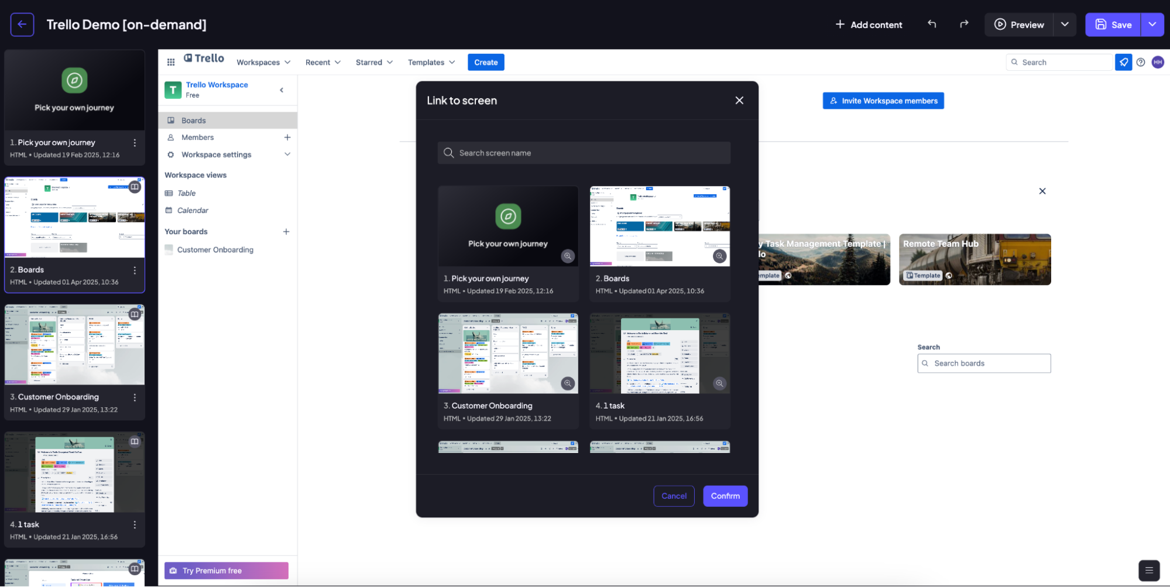This screenshot has height=587, width=1170.
Task: Click the Search boards field
Action: [x=984, y=363]
